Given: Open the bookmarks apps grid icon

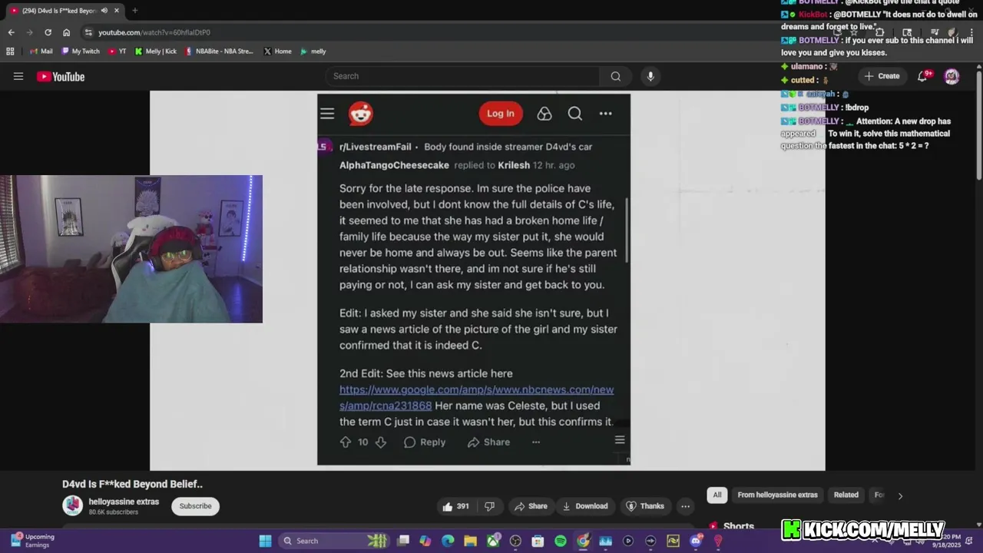Looking at the screenshot, I should click(x=10, y=51).
